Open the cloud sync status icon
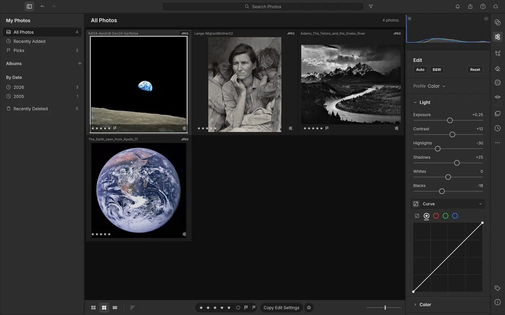The image size is (505, 315). click(x=496, y=6)
